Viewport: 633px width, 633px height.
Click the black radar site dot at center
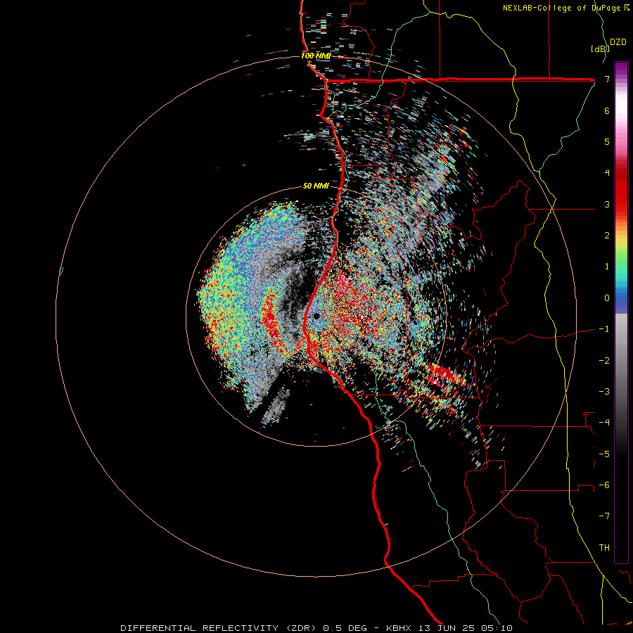[316, 316]
